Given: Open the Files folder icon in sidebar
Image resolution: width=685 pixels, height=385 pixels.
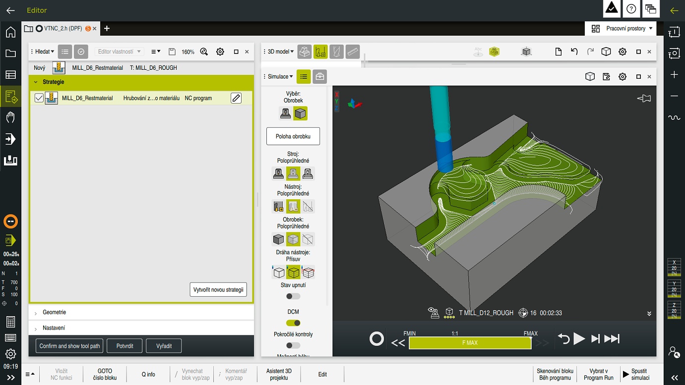Looking at the screenshot, I should click(x=10, y=54).
